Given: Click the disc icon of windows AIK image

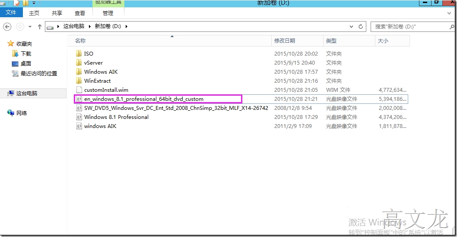Looking at the screenshot, I should (x=79, y=126).
